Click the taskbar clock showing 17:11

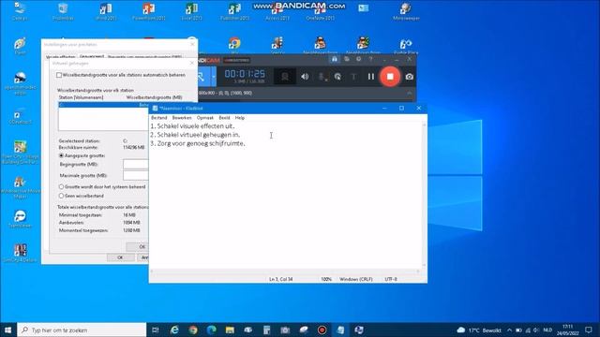(x=568, y=330)
